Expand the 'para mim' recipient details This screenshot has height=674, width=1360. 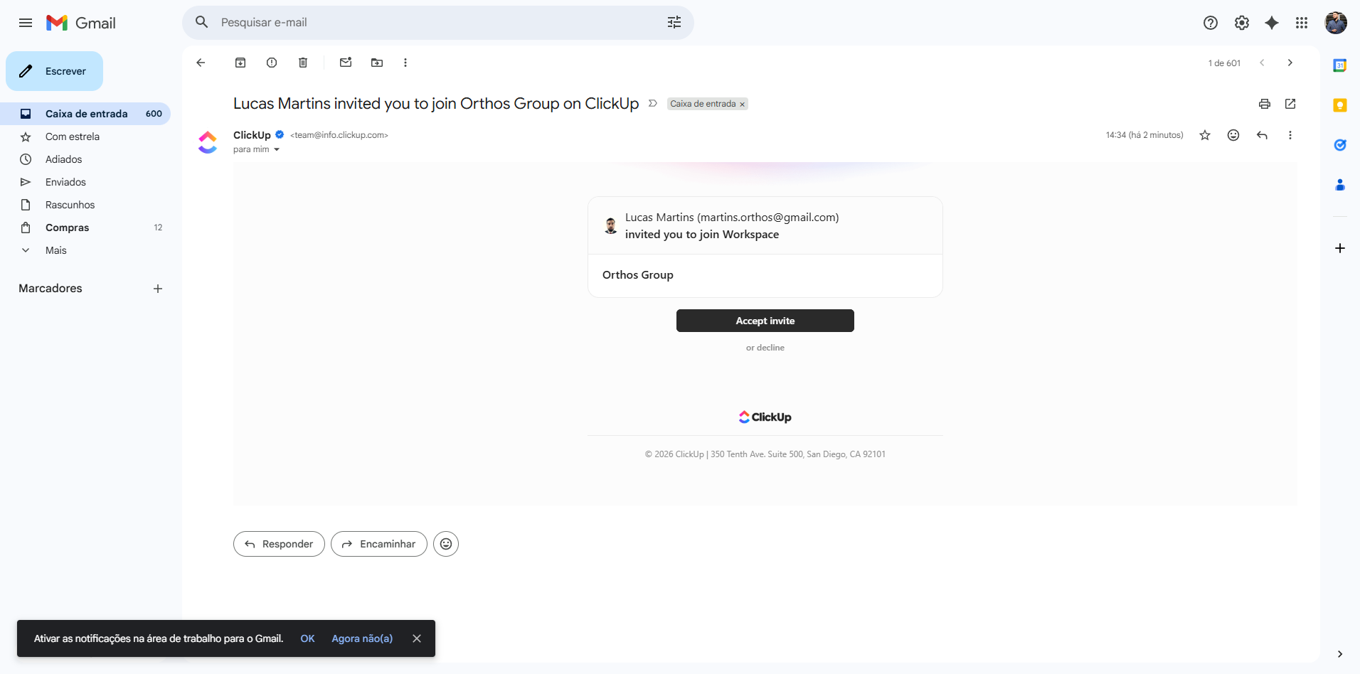pyautogui.click(x=277, y=149)
